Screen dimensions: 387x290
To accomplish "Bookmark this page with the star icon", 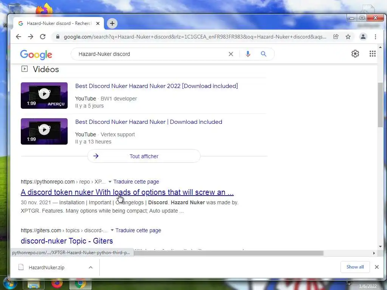I will coord(348,37).
